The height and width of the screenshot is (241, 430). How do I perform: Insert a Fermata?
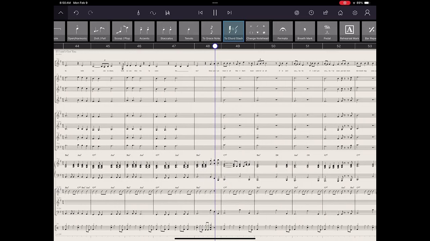283,31
